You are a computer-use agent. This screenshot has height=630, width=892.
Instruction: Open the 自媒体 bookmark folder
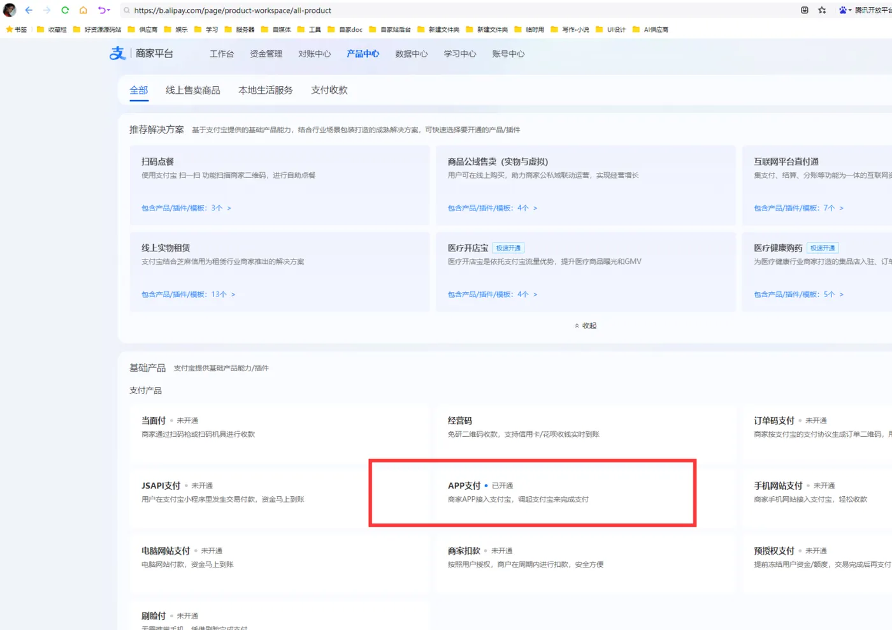tap(276, 29)
